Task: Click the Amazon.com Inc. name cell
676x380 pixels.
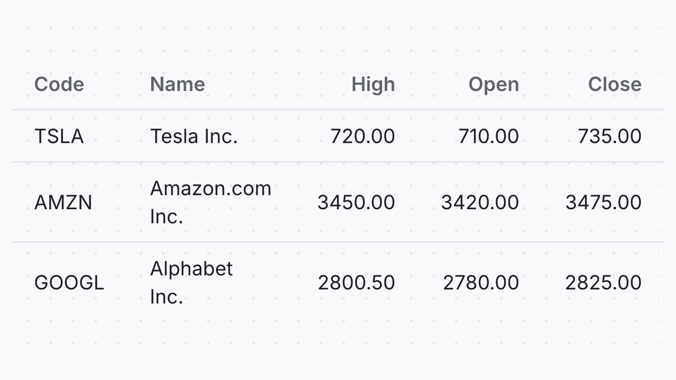Action: click(210, 202)
